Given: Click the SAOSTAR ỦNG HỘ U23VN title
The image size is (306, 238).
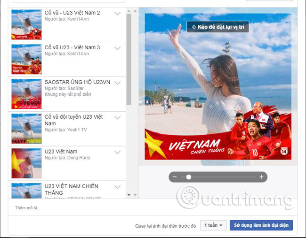Looking at the screenshot, I should (x=77, y=82).
